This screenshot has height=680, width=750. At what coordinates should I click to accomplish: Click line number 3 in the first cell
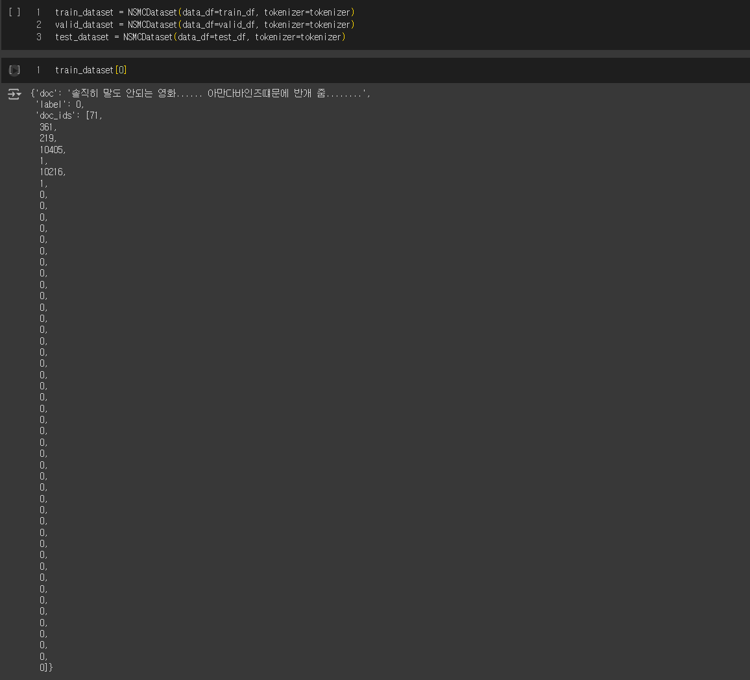(x=39, y=37)
